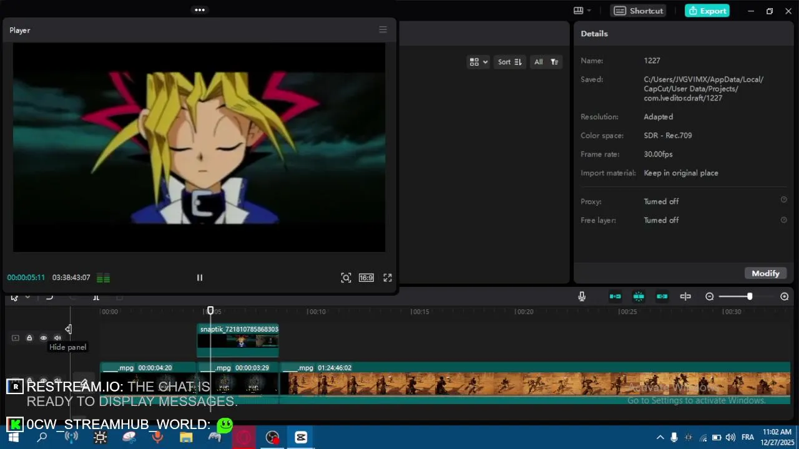Open the Player panel hamburger menu
This screenshot has height=449, width=799.
(x=383, y=30)
